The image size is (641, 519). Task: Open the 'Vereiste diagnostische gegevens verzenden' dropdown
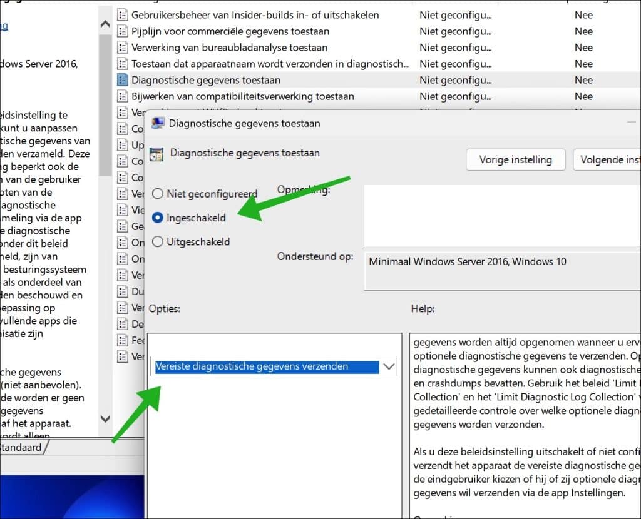(389, 366)
